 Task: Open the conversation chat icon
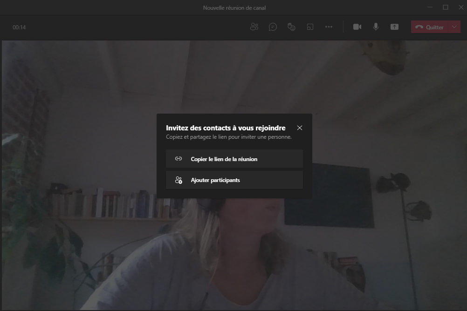pyautogui.click(x=273, y=27)
